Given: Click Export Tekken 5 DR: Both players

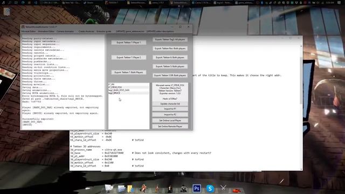Looking at the screenshot, I should 170,75.
